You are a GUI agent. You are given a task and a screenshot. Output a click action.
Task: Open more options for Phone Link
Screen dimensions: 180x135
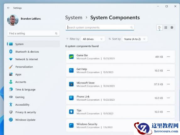coord(168,98)
